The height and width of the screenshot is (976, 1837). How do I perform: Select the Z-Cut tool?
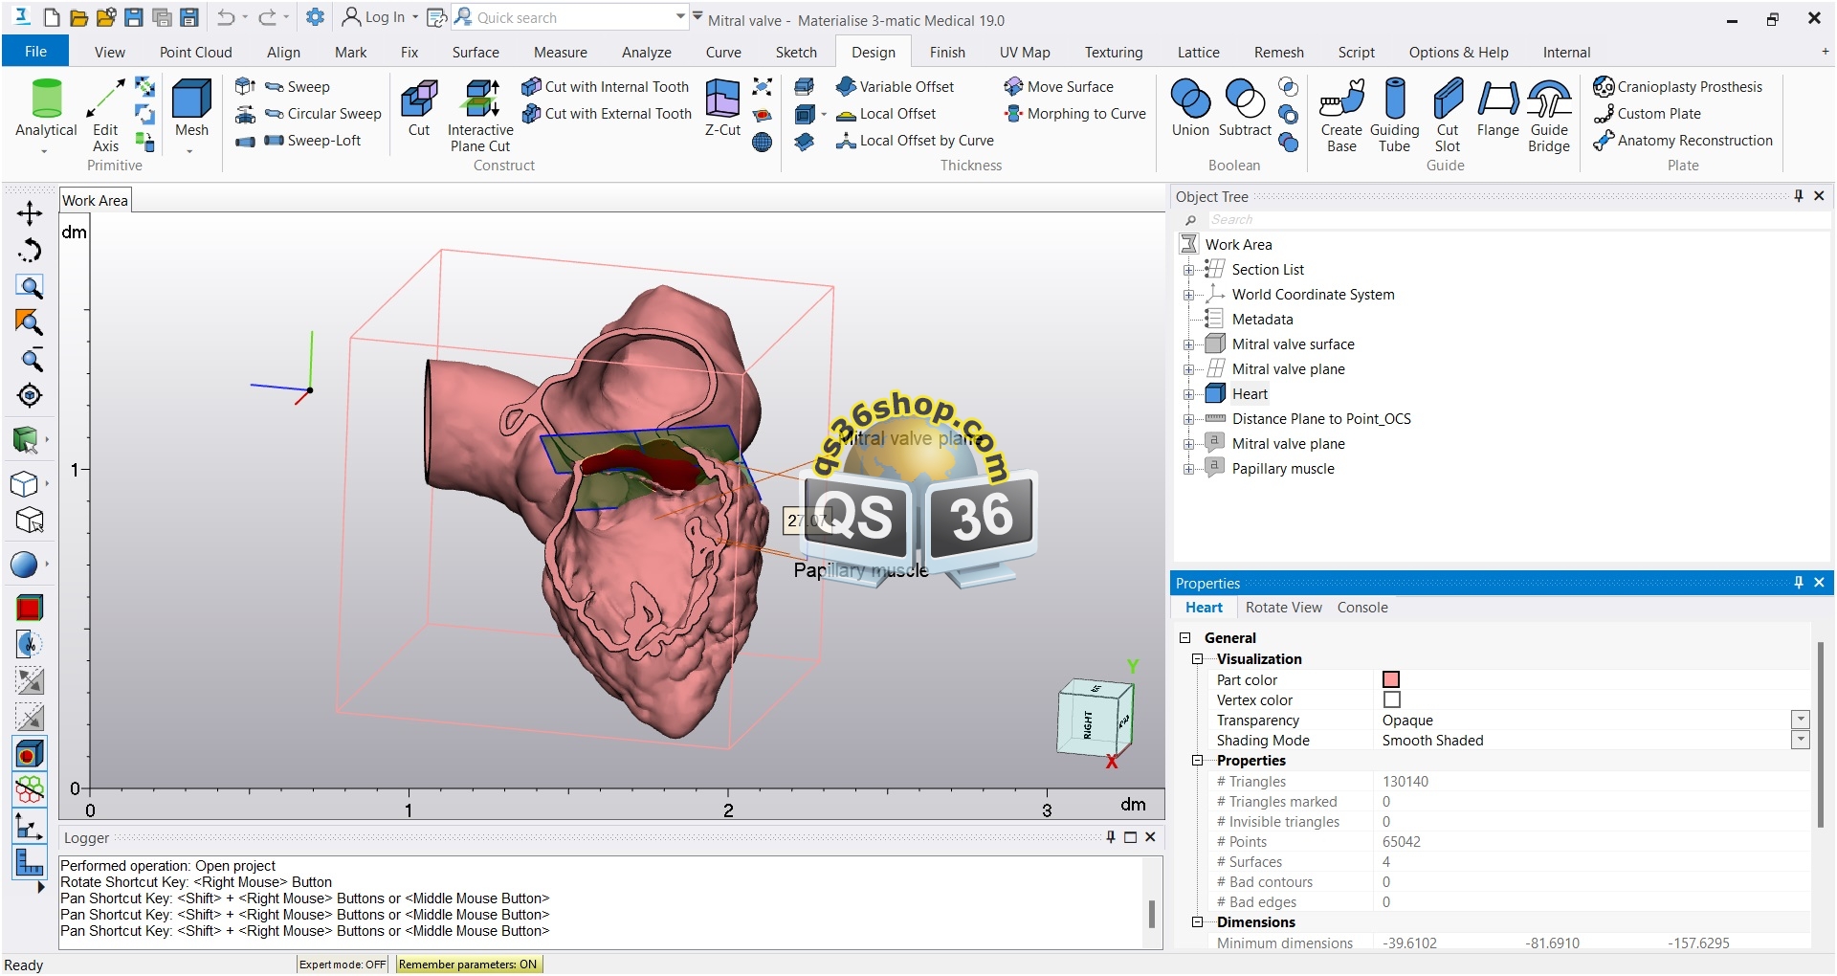(722, 108)
